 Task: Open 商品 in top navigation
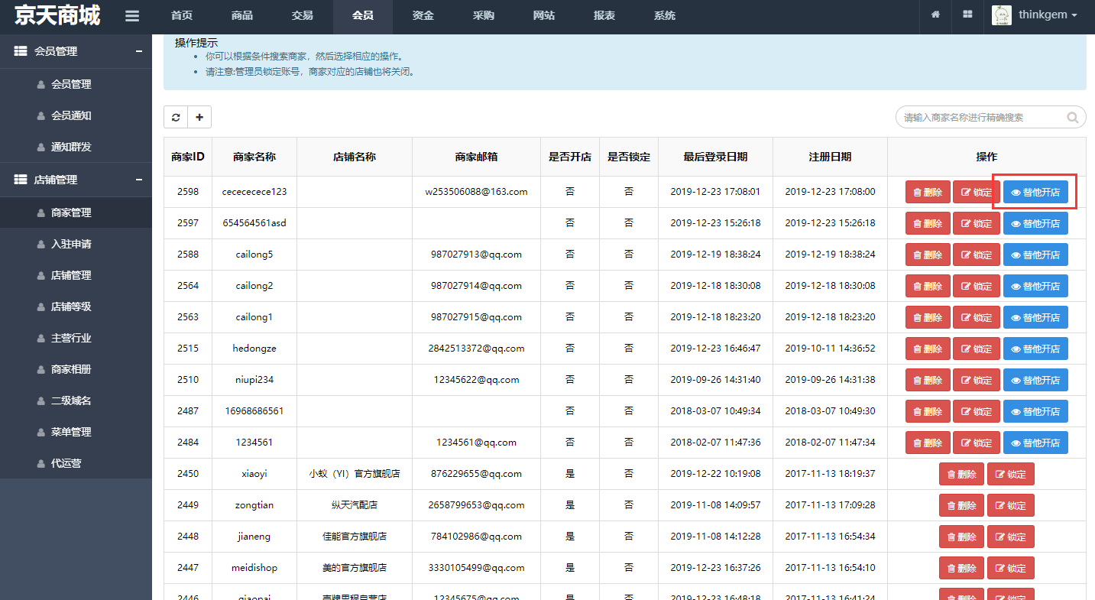point(242,15)
